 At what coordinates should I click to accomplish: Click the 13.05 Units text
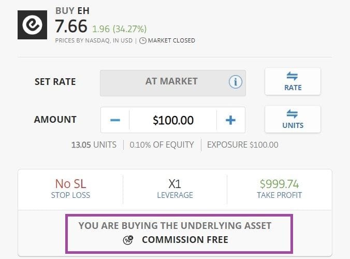tap(94, 145)
